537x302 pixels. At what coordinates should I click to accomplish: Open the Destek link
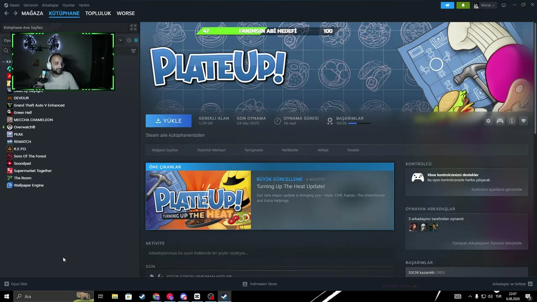click(x=353, y=150)
